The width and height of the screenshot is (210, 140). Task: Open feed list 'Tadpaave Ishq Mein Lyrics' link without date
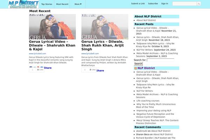(155, 86)
